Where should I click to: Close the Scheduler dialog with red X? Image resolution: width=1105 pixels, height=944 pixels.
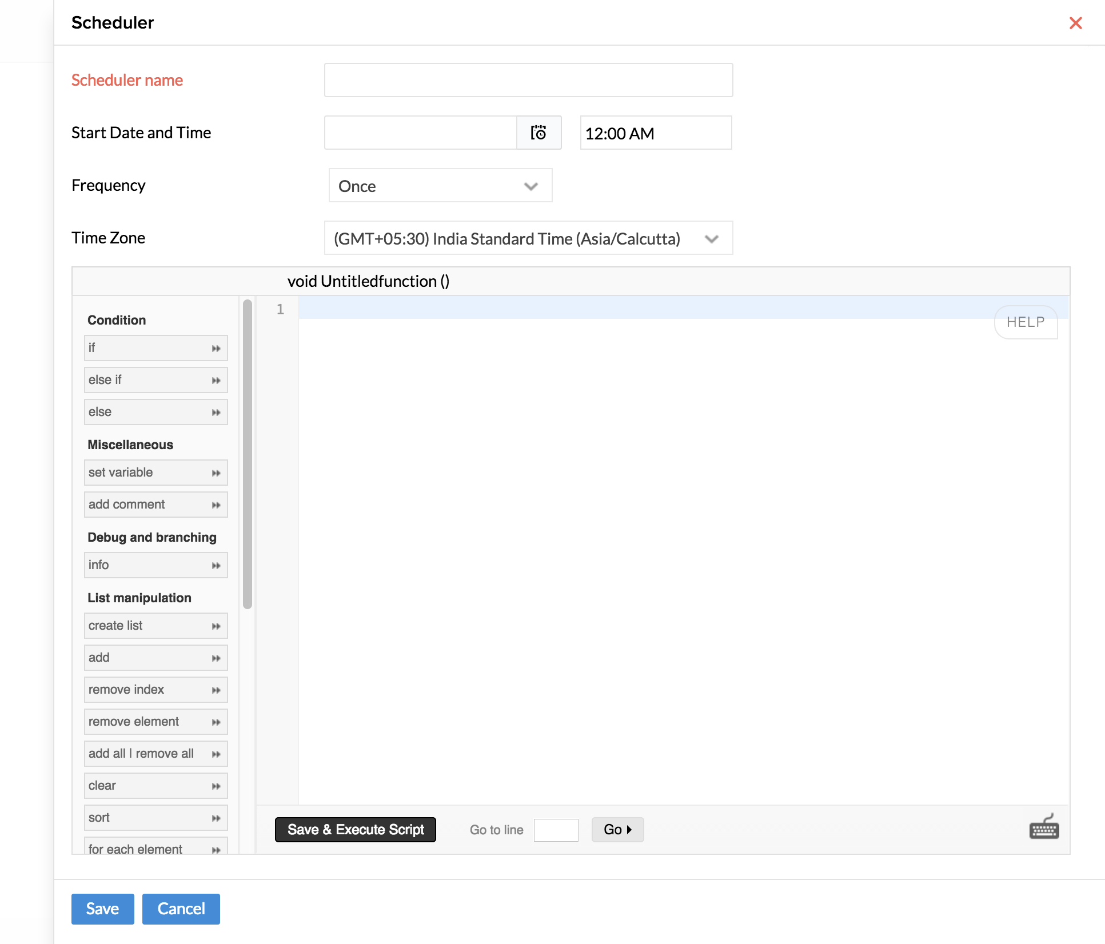pos(1075,23)
